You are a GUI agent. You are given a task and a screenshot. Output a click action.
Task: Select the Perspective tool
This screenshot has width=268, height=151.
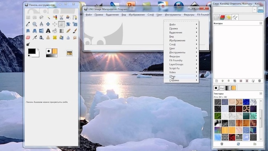point(35,31)
